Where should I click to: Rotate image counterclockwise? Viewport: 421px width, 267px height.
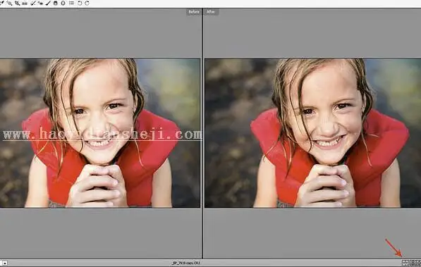[80, 4]
